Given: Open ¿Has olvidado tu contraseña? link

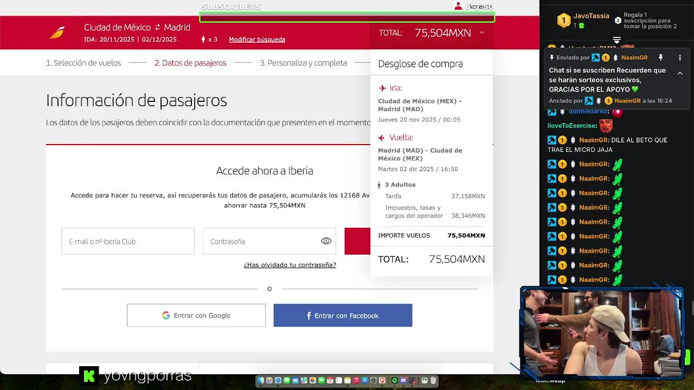Looking at the screenshot, I should click(x=290, y=265).
